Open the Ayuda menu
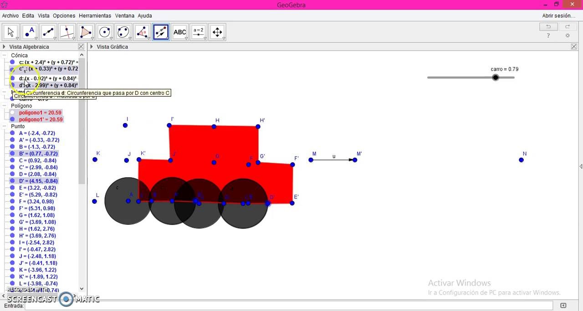The image size is (583, 311). pyautogui.click(x=145, y=16)
